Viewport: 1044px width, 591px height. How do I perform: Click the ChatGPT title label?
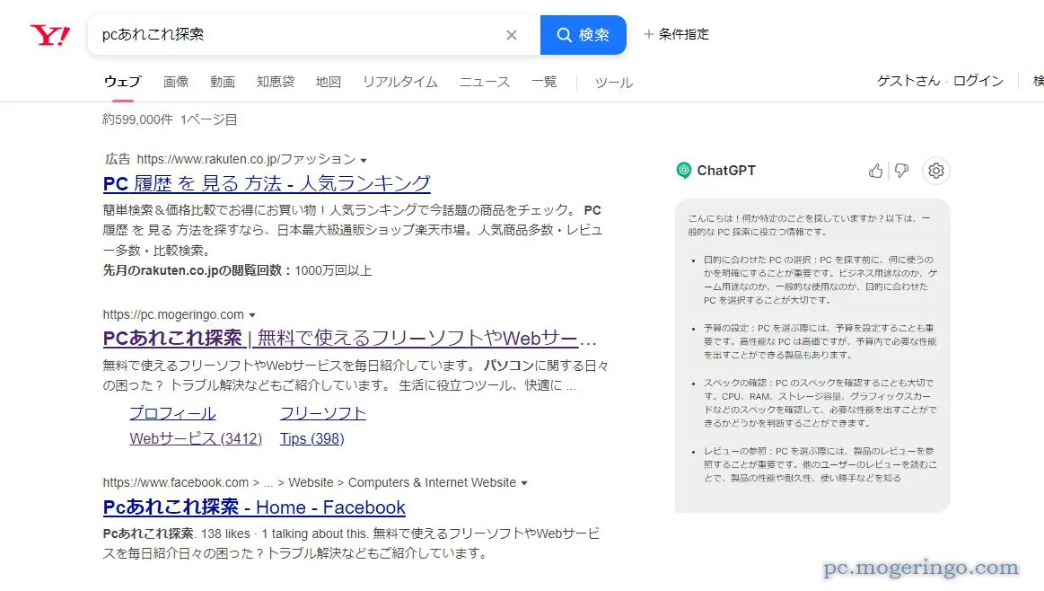click(x=726, y=171)
